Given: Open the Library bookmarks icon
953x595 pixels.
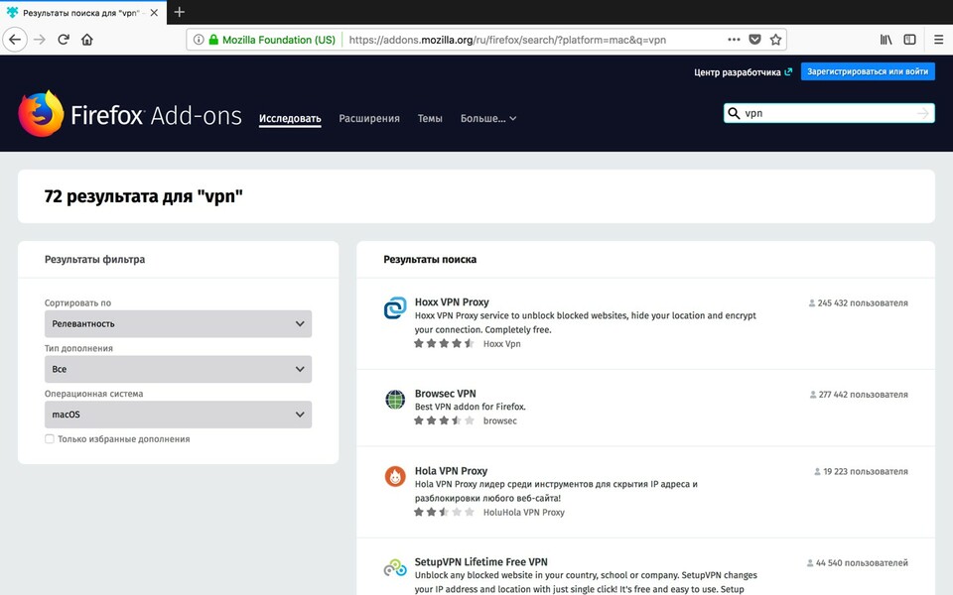Looking at the screenshot, I should 886,40.
